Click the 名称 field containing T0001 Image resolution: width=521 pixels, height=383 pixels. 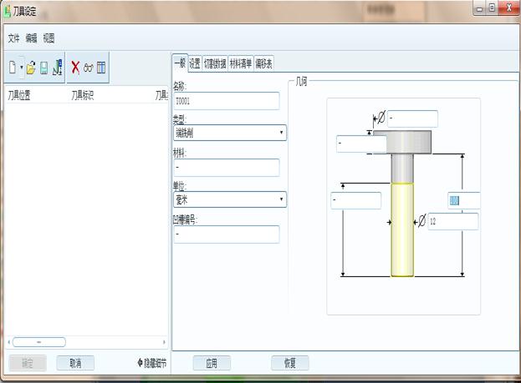(226, 101)
